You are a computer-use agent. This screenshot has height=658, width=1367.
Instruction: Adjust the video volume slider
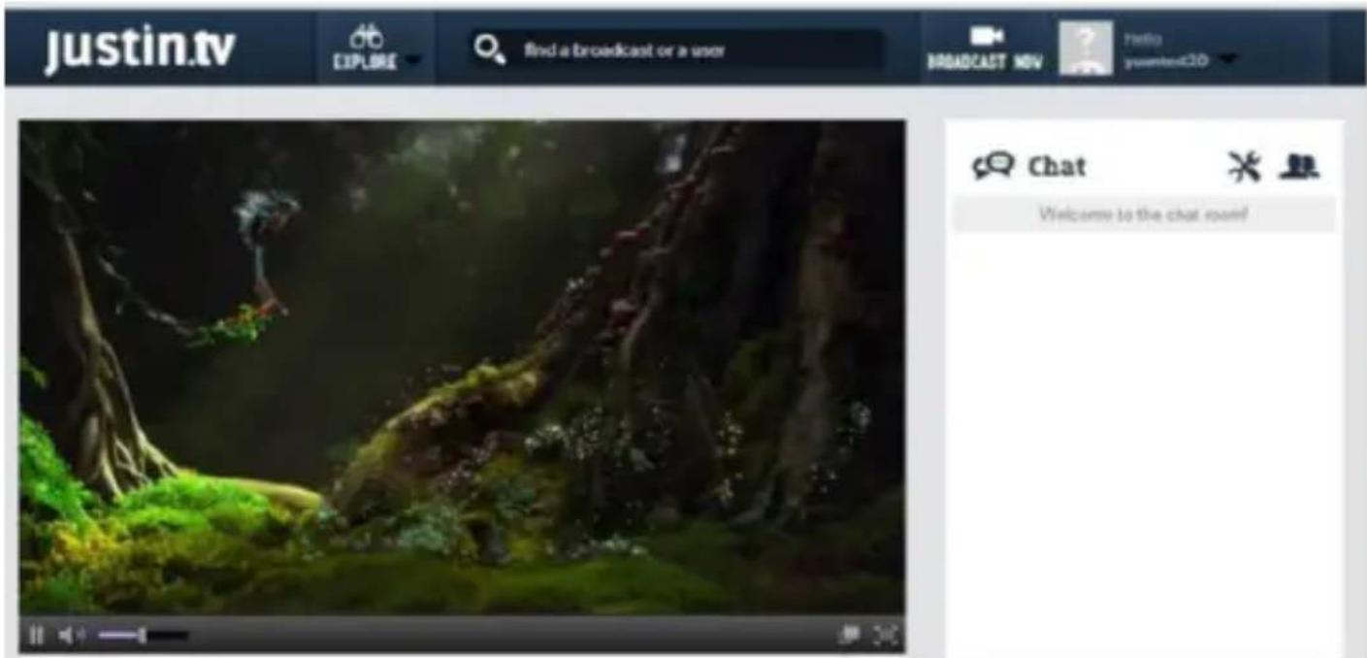[144, 636]
